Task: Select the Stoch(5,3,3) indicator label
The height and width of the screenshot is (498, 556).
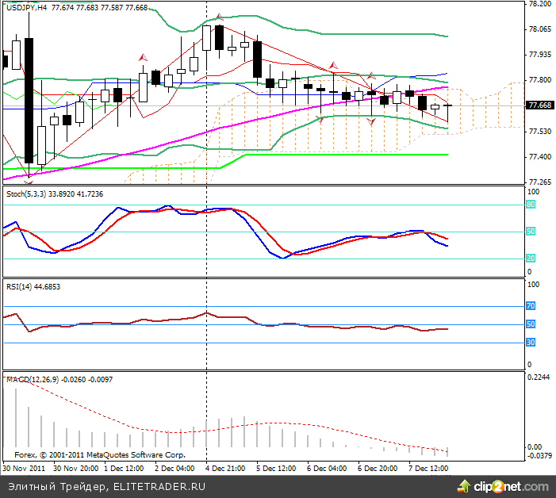Action: click(x=25, y=193)
